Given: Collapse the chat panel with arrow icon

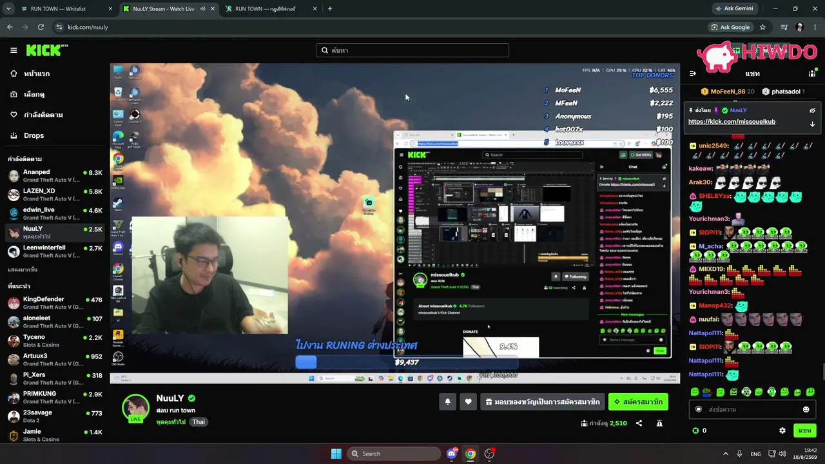Looking at the screenshot, I should tap(693, 73).
